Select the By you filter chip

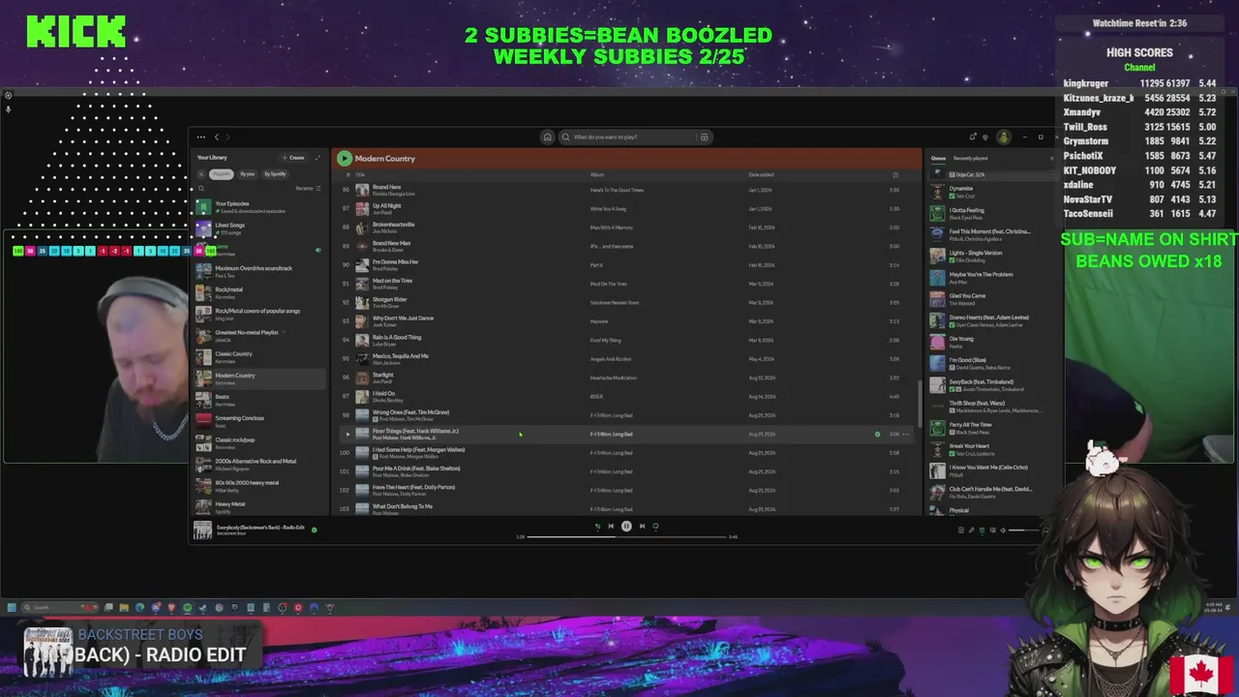pyautogui.click(x=247, y=174)
